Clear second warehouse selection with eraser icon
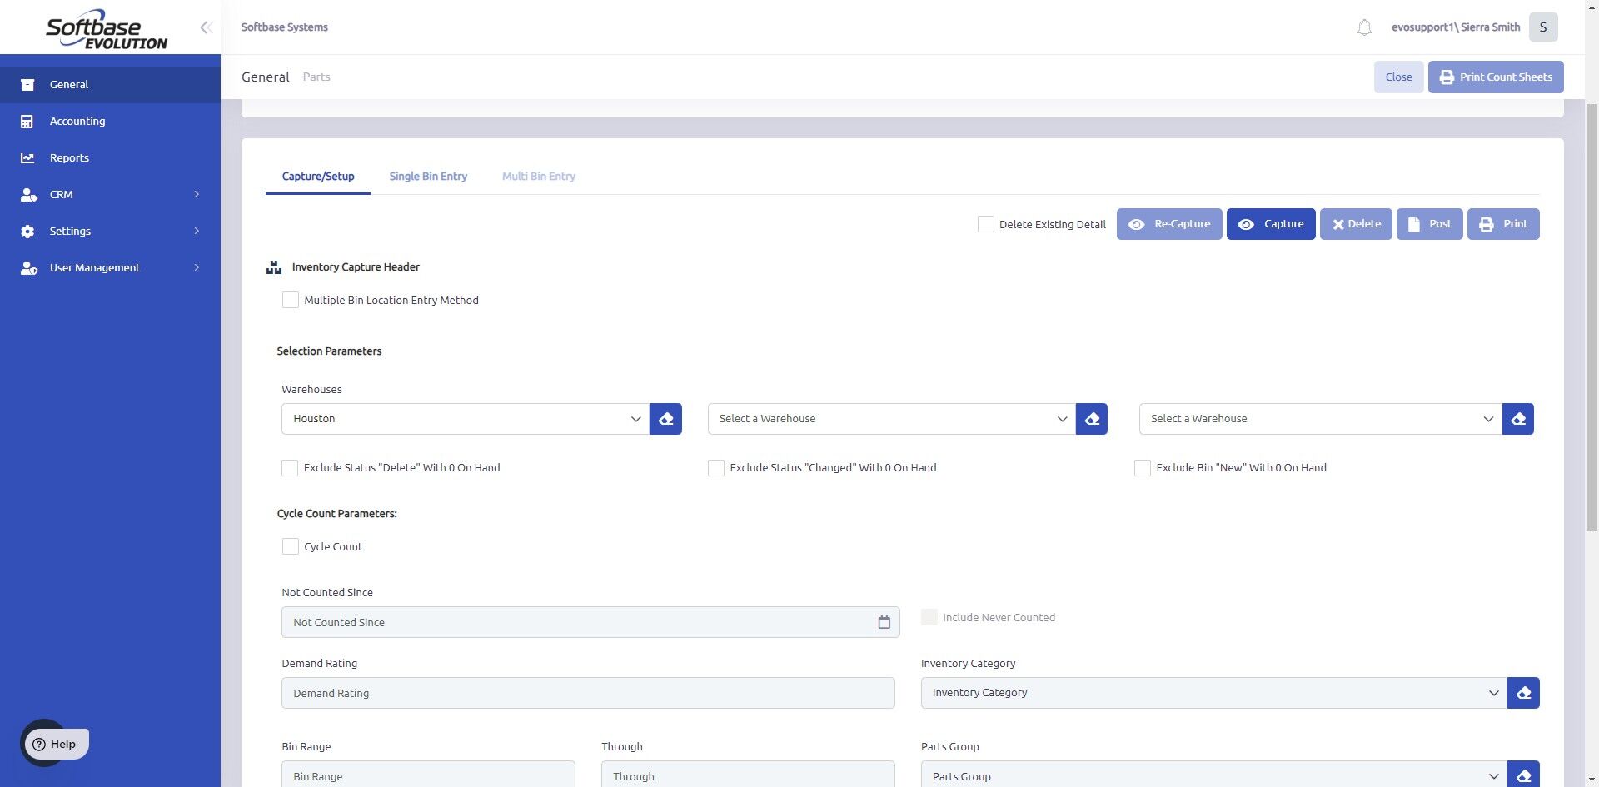Image resolution: width=1599 pixels, height=787 pixels. [x=1092, y=419]
